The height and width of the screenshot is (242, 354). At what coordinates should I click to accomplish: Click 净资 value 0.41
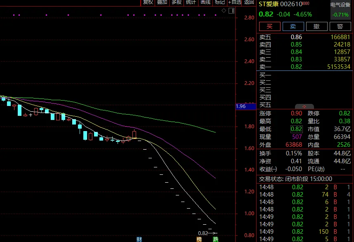pos(296,161)
